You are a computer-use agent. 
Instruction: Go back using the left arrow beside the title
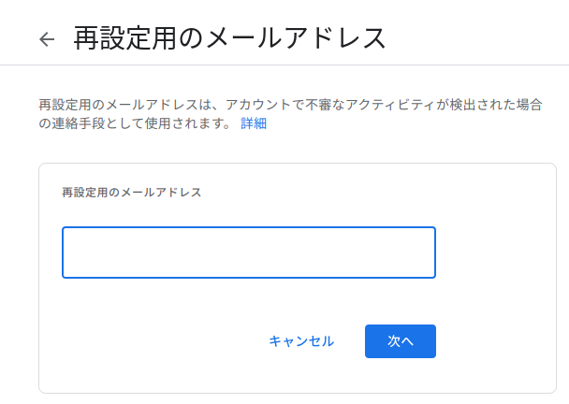pos(47,39)
